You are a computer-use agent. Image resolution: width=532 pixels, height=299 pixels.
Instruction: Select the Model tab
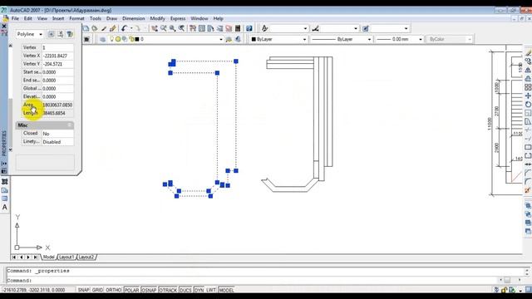pyautogui.click(x=48, y=257)
